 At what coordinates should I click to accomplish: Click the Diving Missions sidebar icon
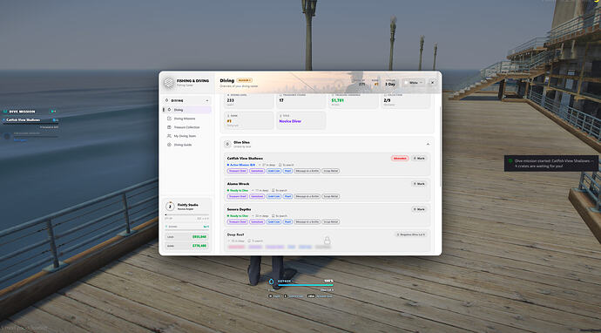click(x=169, y=119)
